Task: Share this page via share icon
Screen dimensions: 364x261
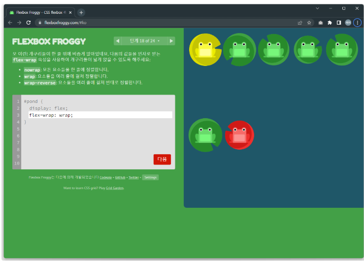Action: pyautogui.click(x=300, y=23)
